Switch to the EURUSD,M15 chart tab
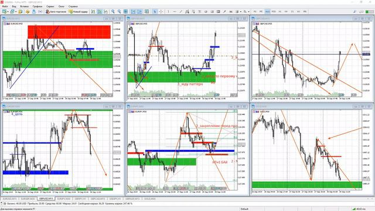375x211 pixels. click(10, 199)
